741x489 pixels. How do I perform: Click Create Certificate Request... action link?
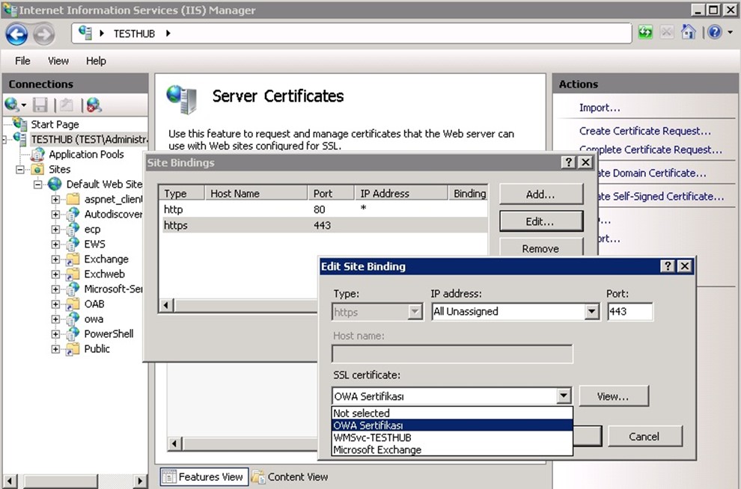point(644,131)
